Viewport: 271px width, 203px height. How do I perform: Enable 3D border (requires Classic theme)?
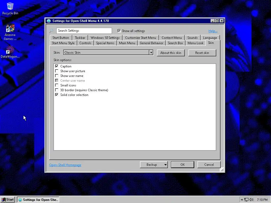[57, 90]
